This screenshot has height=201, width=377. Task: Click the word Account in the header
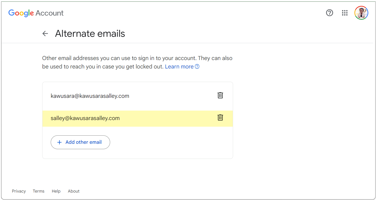click(x=50, y=13)
